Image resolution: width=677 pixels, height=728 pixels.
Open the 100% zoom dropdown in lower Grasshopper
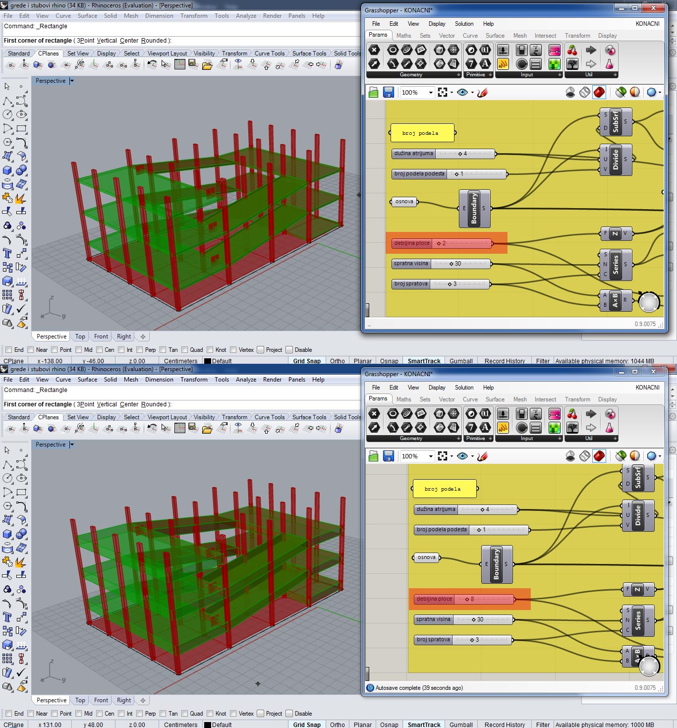pos(431,456)
